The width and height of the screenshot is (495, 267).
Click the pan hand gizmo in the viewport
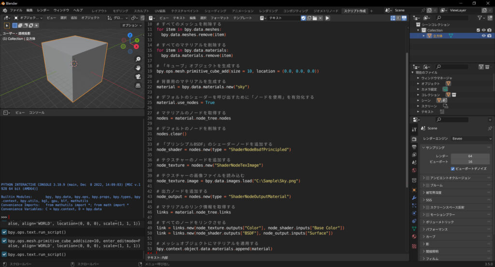click(138, 68)
